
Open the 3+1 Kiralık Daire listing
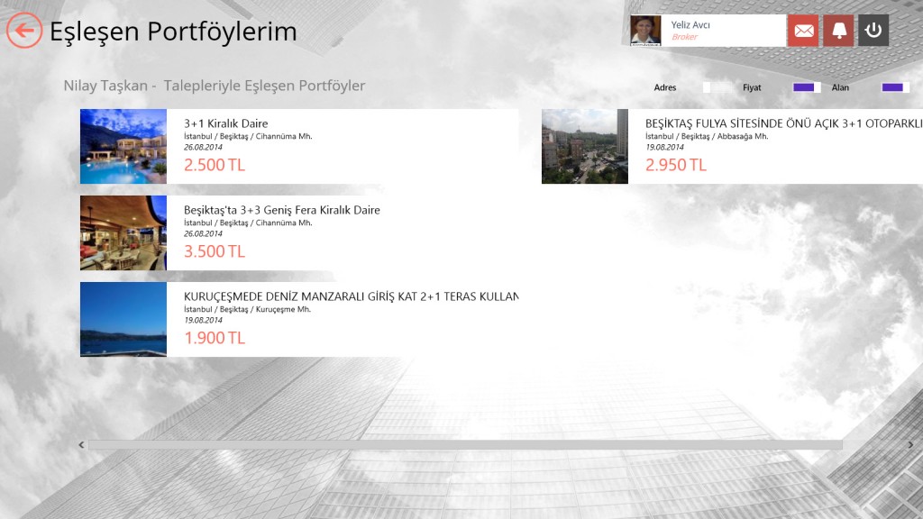coord(226,123)
